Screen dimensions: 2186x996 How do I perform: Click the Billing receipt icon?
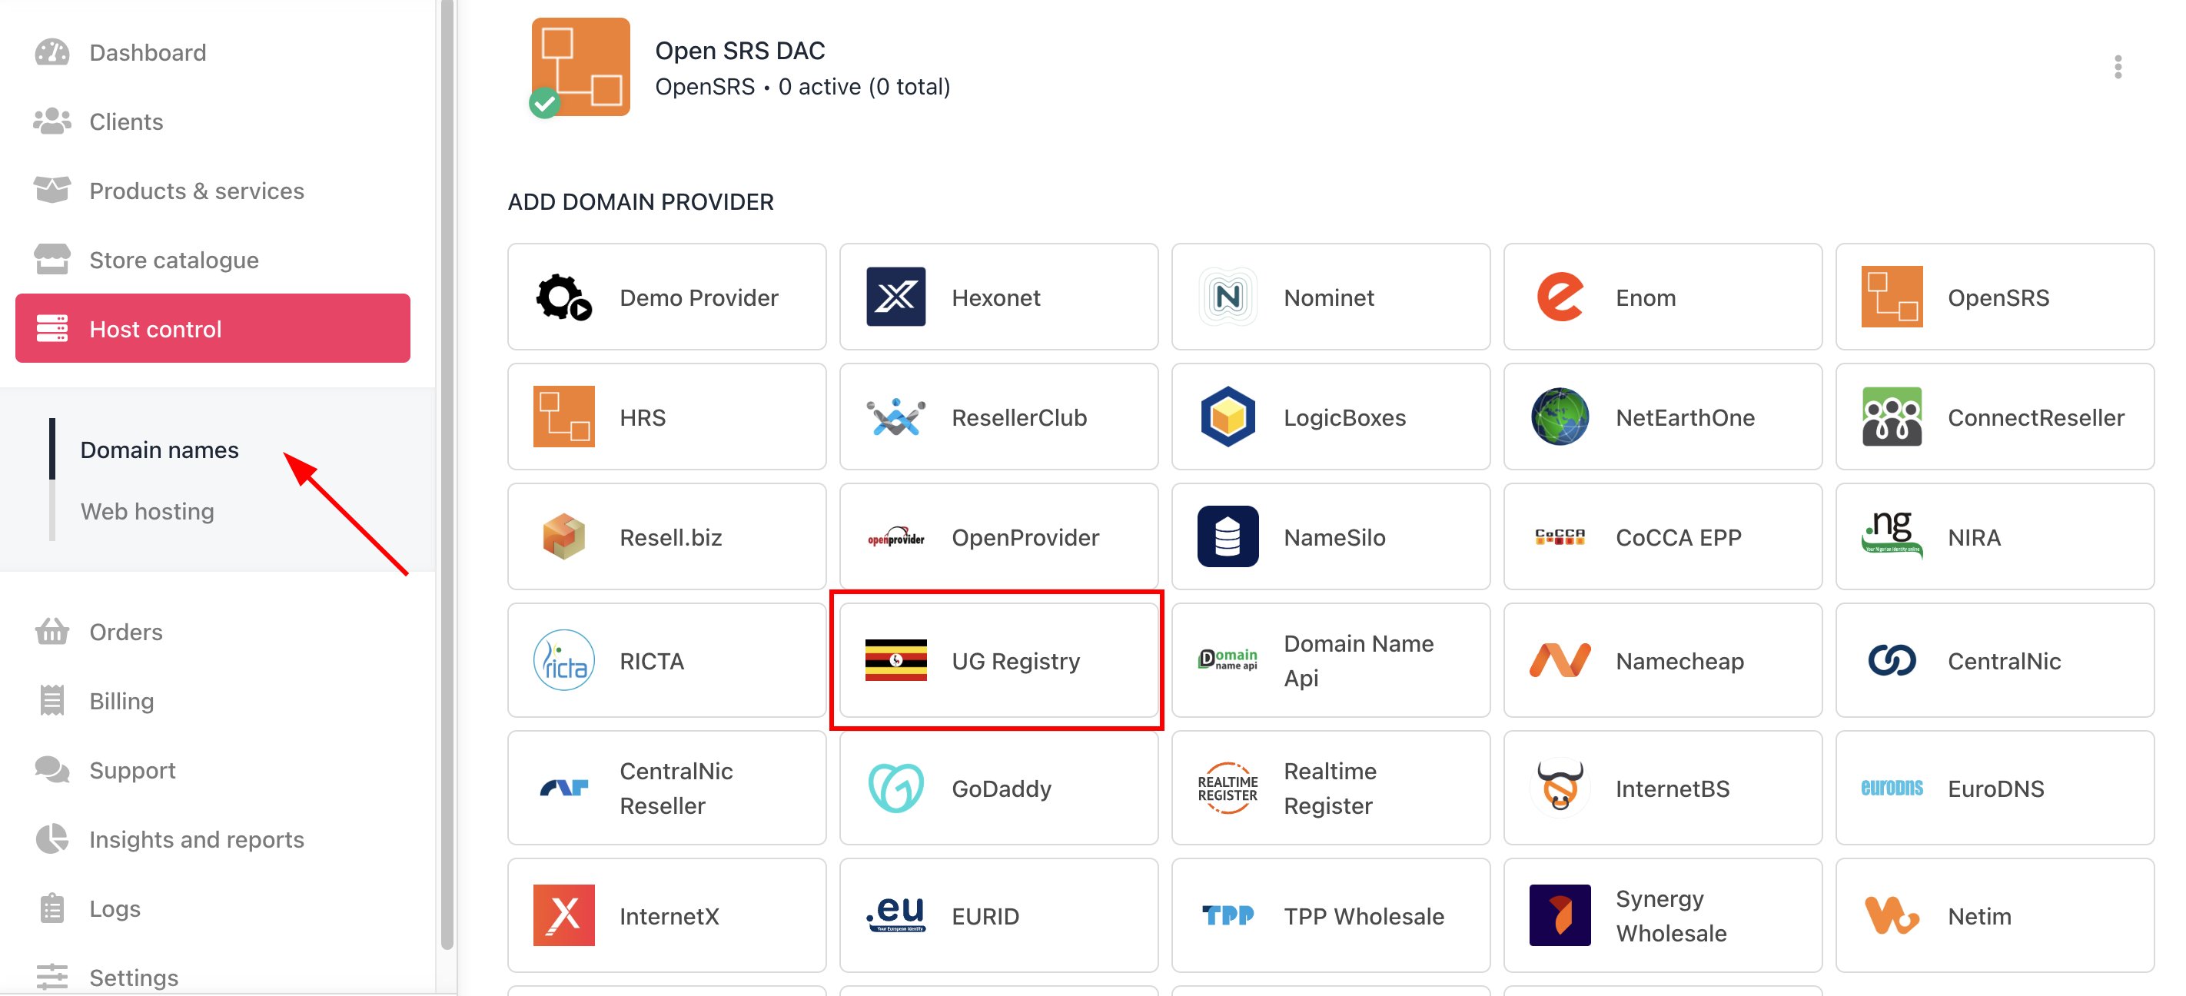51,701
